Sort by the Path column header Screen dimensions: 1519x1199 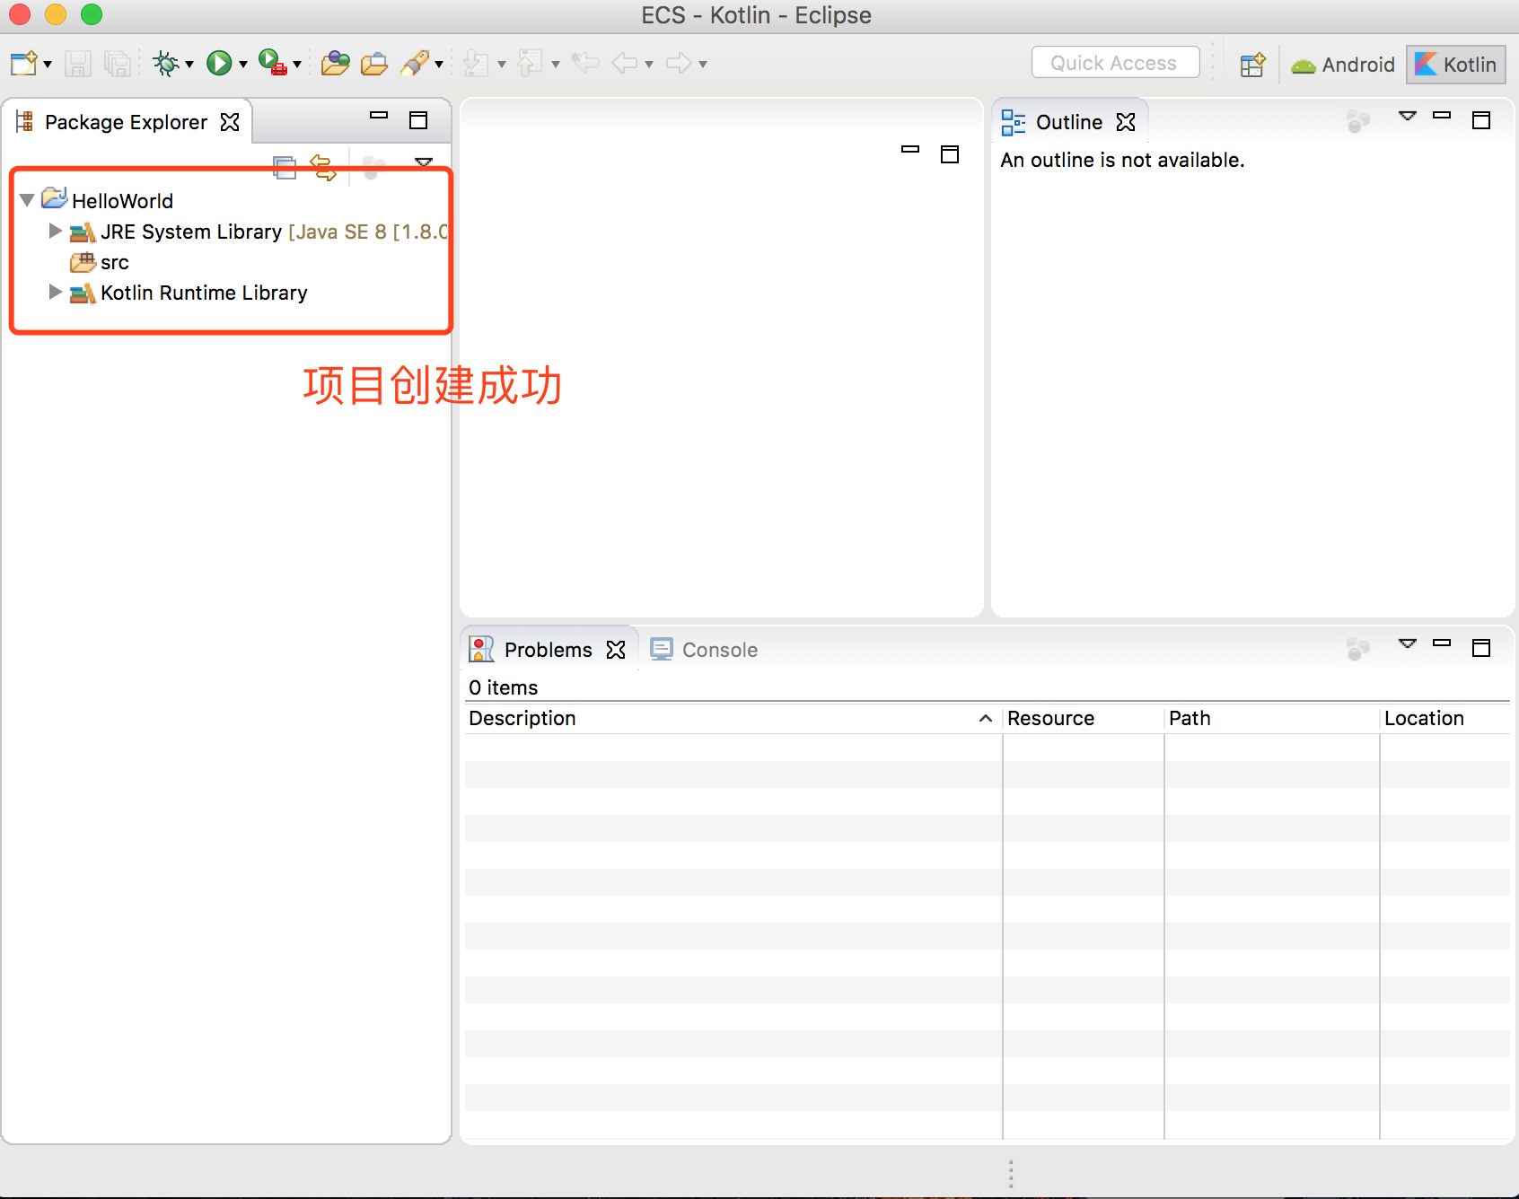1271,718
